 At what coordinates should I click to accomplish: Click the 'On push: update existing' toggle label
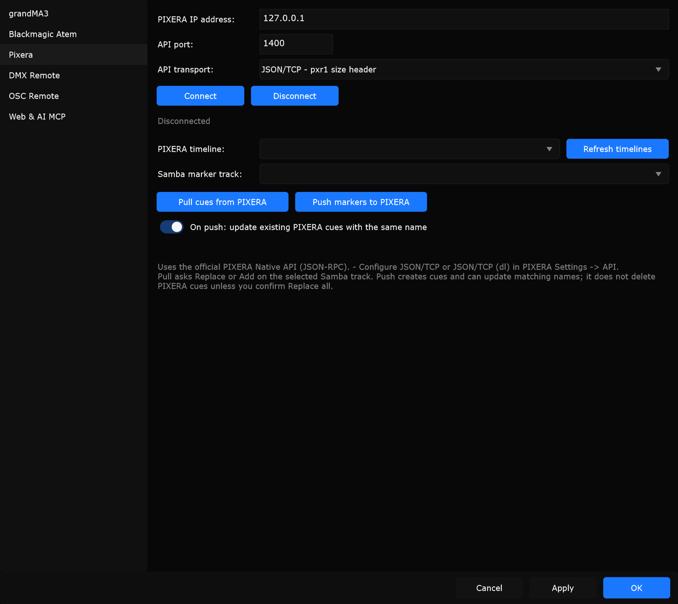308,227
